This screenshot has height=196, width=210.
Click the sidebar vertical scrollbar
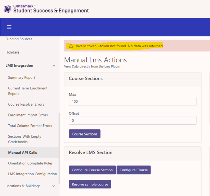(x=59, y=148)
